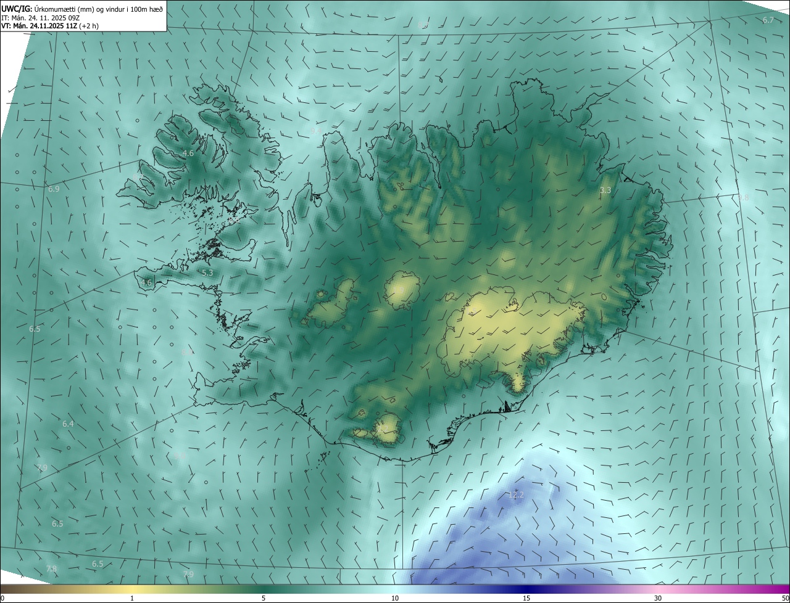Click the 5.3 value near Snæfellsnes peninsula
The width and height of the screenshot is (790, 603).
[207, 272]
